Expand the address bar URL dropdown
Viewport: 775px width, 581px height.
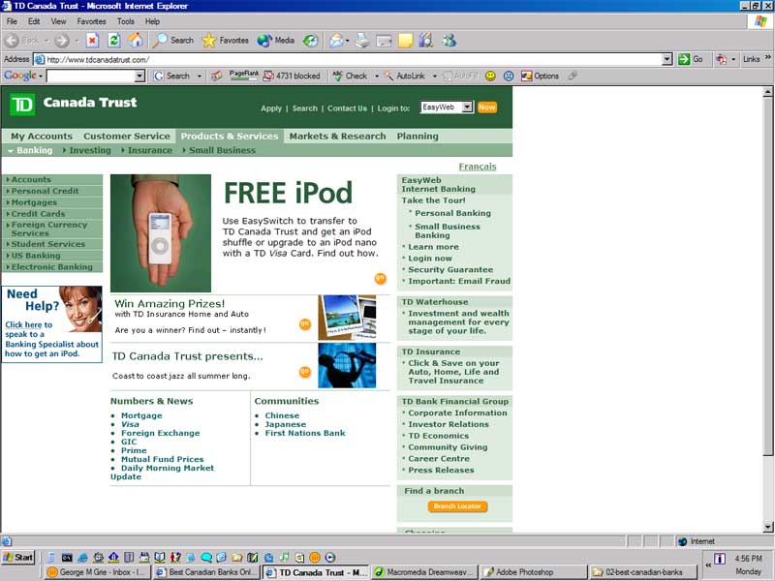[666, 59]
